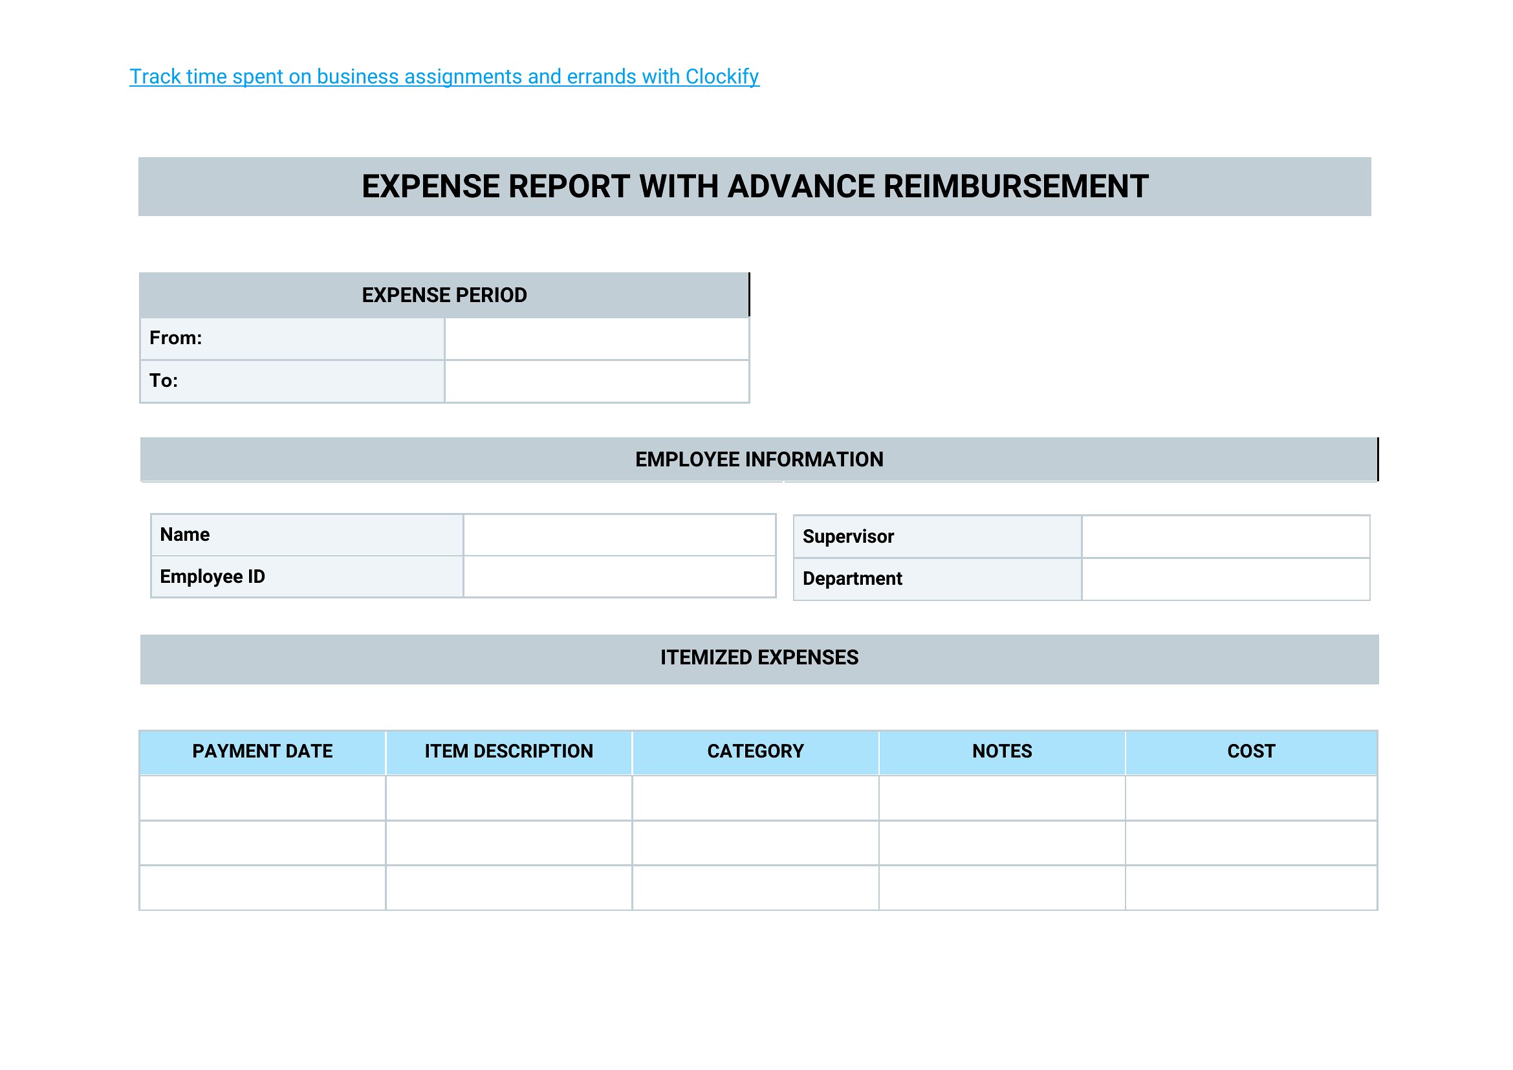Click the Supervisor label cell
The width and height of the screenshot is (1513, 1070).
(x=938, y=537)
